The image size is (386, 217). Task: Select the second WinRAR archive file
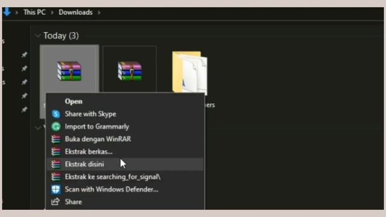[130, 71]
